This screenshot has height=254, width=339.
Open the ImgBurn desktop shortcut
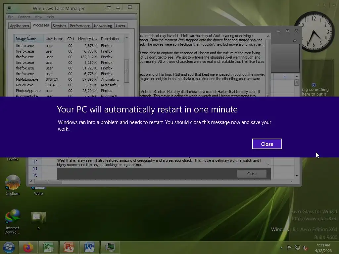pyautogui.click(x=13, y=185)
